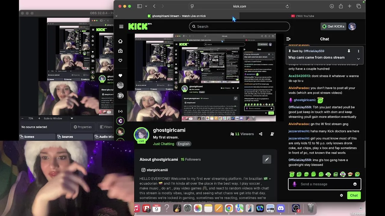Click the purple microphone icon in chat input
Screen dimensions: 385x216
[294, 184]
